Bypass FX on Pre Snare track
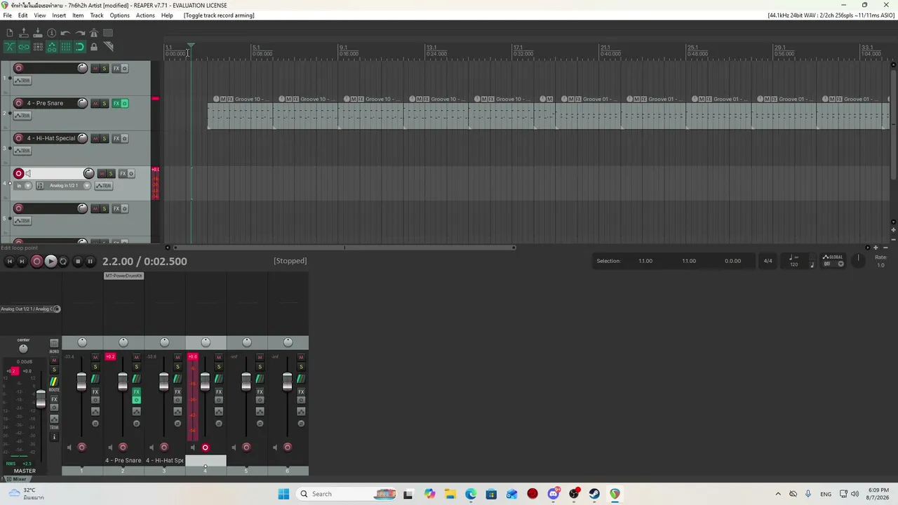This screenshot has height=505, width=898. pos(125,103)
